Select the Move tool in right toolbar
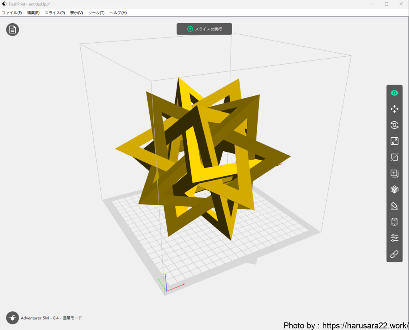Image resolution: width=409 pixels, height=330 pixels. (394, 109)
